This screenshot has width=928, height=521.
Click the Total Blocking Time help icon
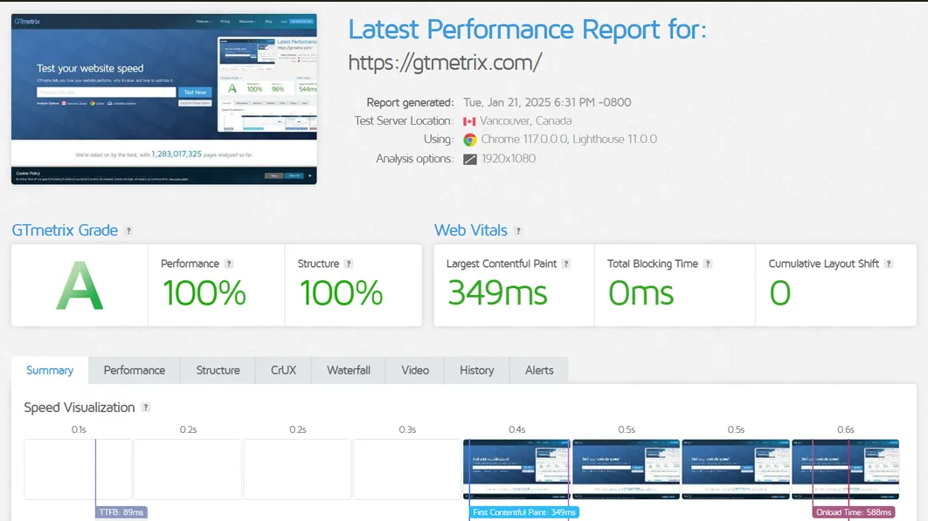click(x=707, y=264)
